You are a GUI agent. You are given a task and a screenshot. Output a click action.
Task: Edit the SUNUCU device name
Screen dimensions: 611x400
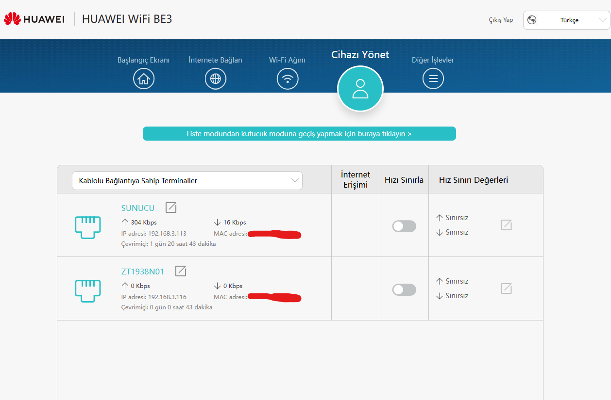(x=171, y=208)
